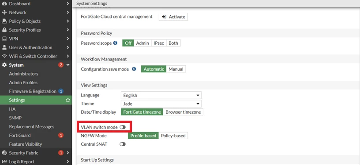The image size is (360, 165).
Task: Click the Firmware & Registration blue badge
Action: pyautogui.click(x=61, y=91)
